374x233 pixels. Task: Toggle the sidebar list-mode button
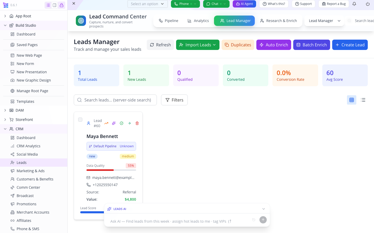48,5
